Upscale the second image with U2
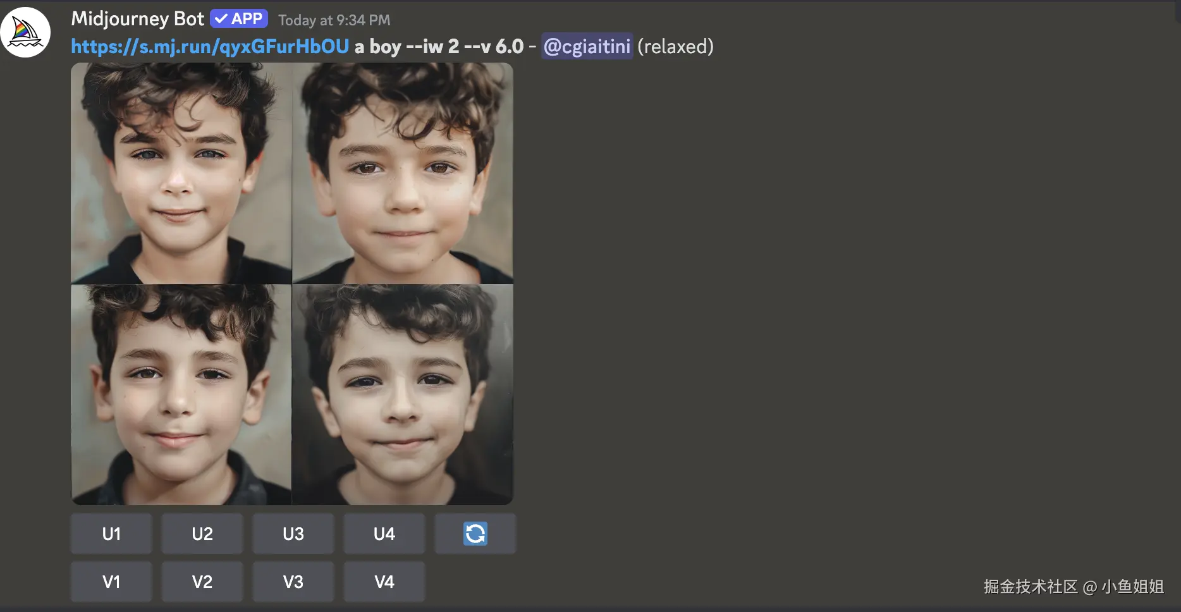1181x612 pixels. click(202, 534)
